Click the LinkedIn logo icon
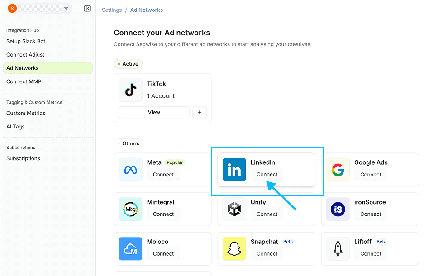Image resolution: width=429 pixels, height=276 pixels. pos(234,170)
